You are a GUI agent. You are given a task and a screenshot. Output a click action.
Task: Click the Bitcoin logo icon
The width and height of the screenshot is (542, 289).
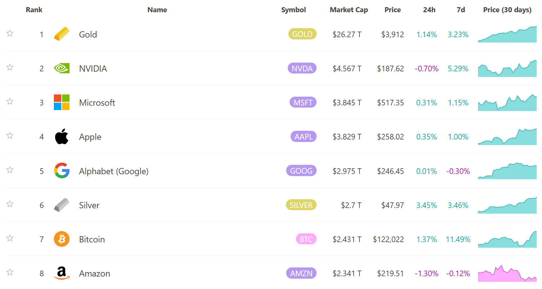click(x=62, y=239)
